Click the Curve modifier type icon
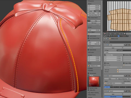The width and height of the screenshot is (131, 98). click(x=108, y=76)
